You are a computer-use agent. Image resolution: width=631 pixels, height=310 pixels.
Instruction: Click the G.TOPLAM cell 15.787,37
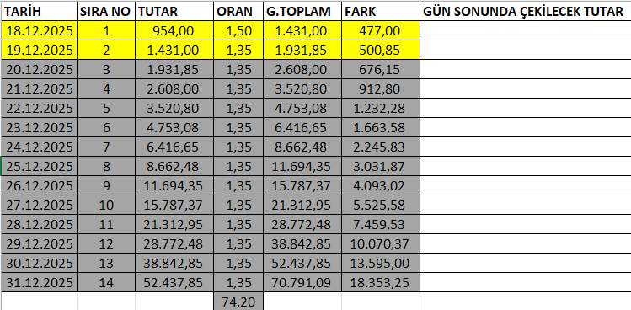302,185
